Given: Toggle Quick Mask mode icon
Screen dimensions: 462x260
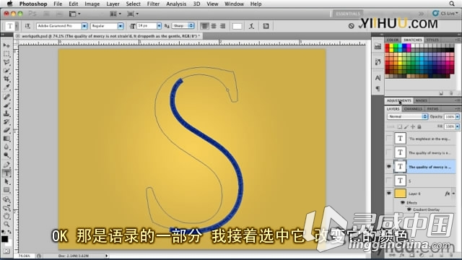Looking at the screenshot, I should click(x=6, y=251).
